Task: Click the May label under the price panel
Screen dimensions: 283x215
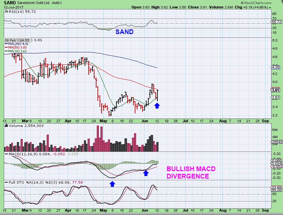Action: point(104,121)
